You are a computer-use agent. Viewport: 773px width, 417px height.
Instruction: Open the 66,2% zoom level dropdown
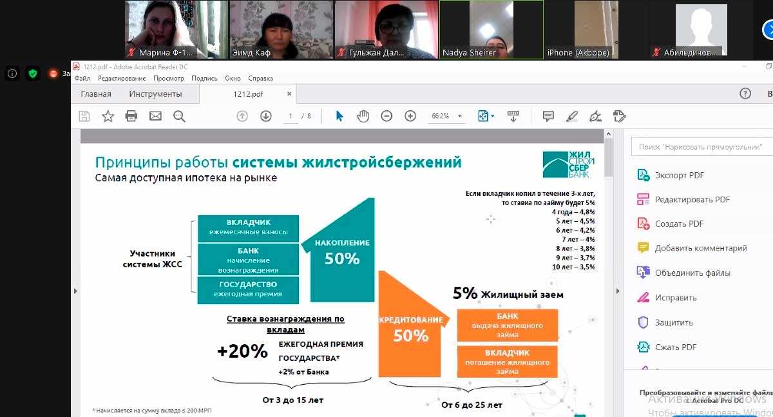[x=446, y=116]
